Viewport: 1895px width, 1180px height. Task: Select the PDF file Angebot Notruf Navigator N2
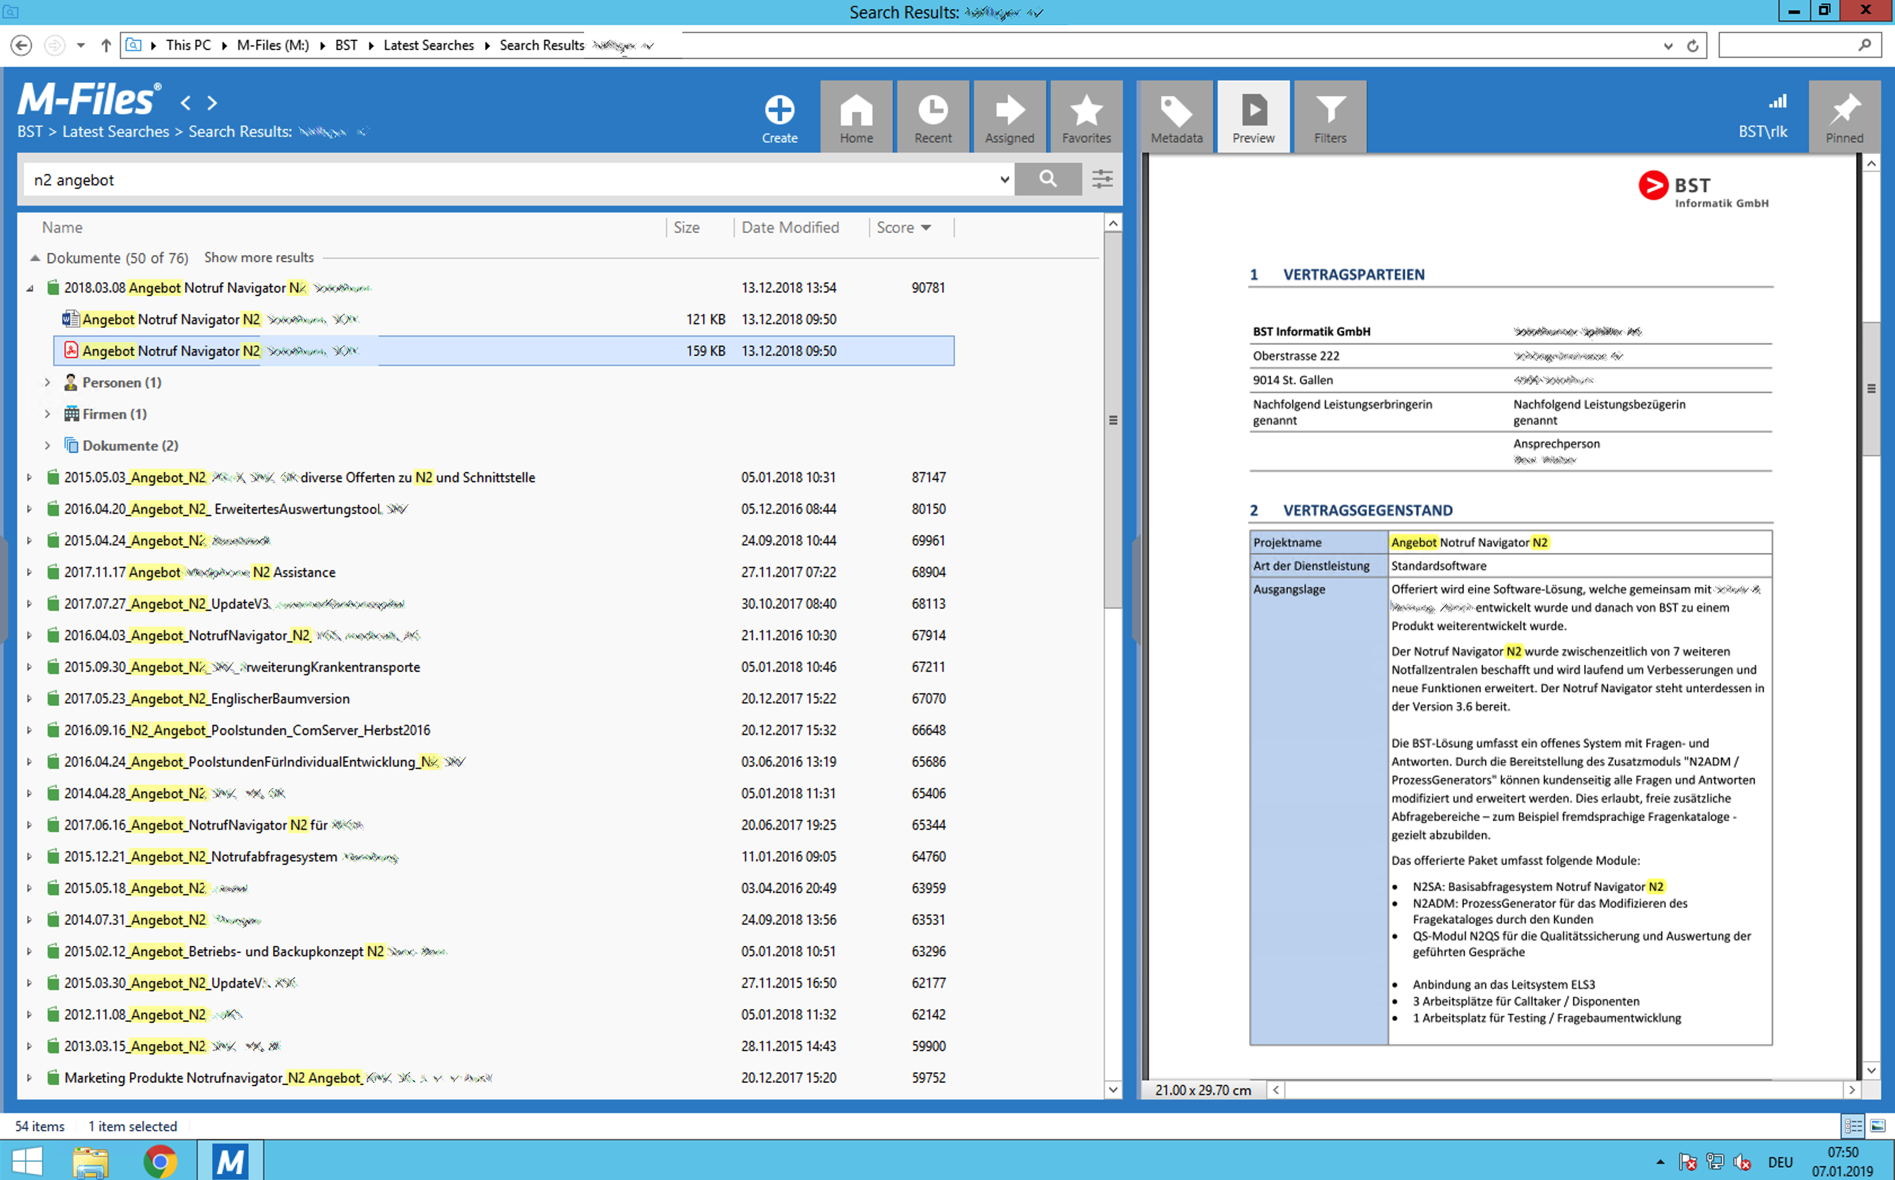(x=504, y=351)
